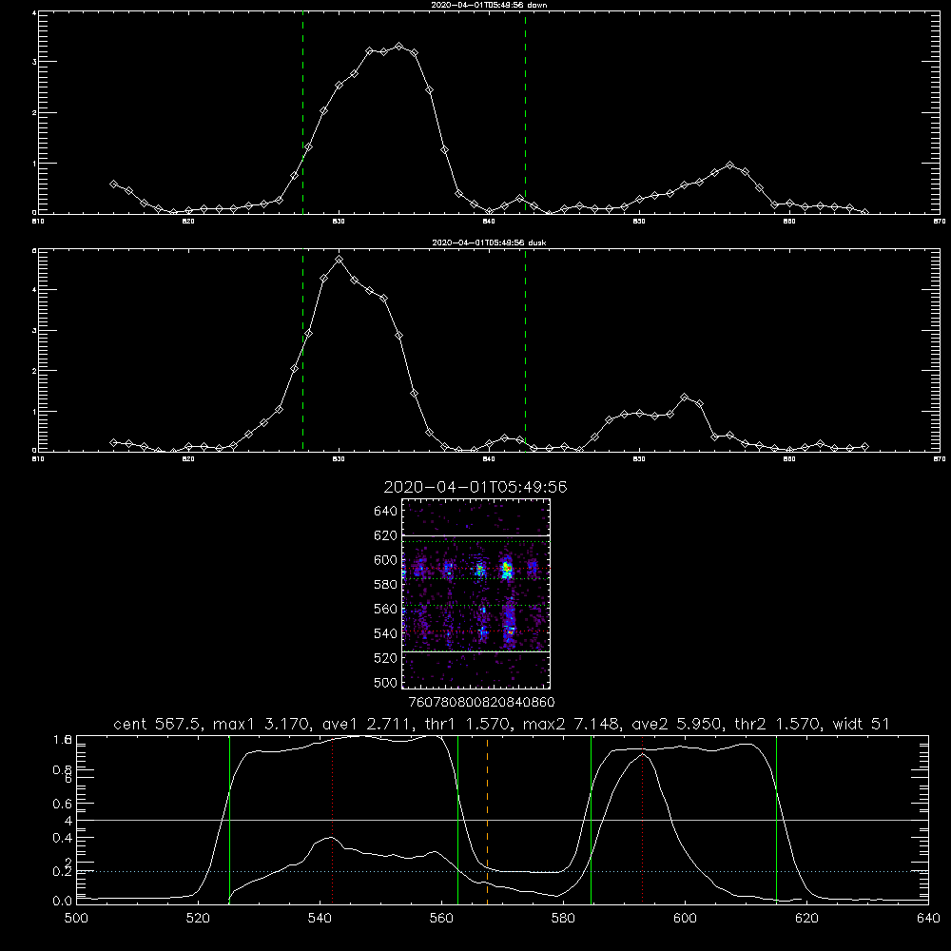Click the heatmap x-axis labels '760780800820840860'
This screenshot has height=951, width=951.
(481, 703)
